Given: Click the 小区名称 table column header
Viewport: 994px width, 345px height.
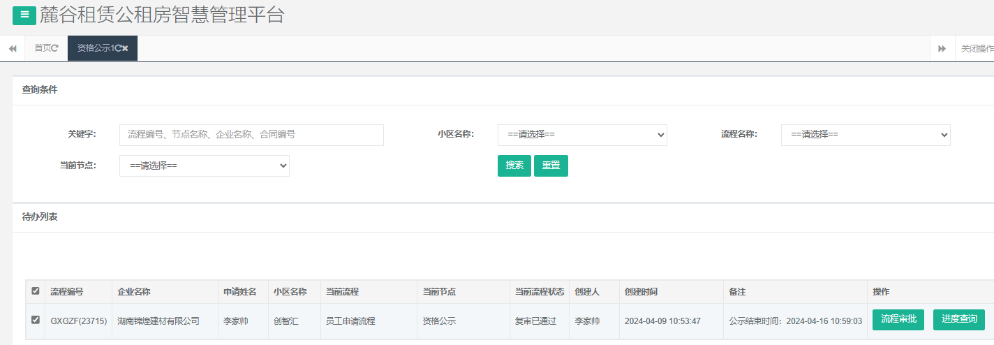Looking at the screenshot, I should pos(290,292).
